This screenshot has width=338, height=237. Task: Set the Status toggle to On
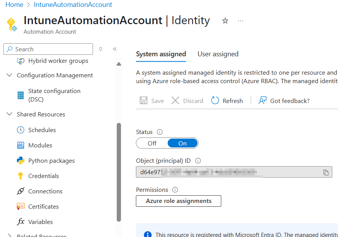pos(183,143)
